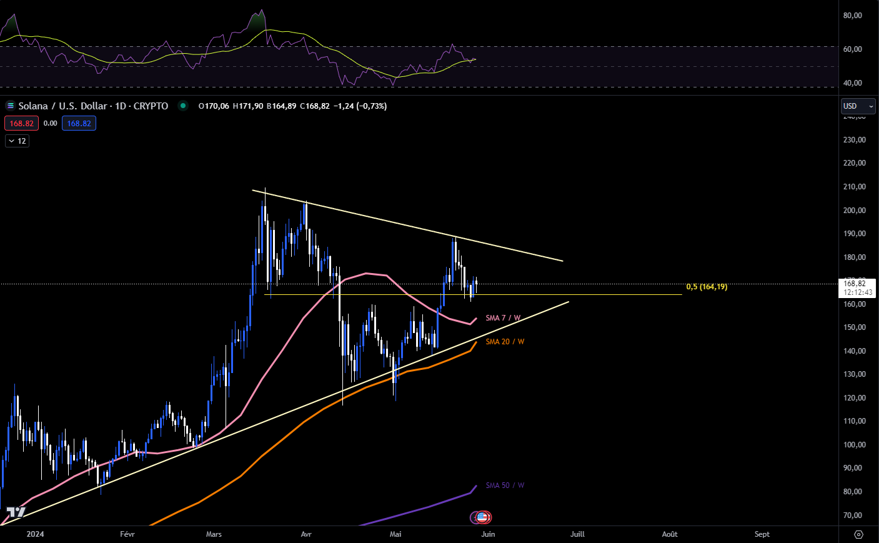The image size is (879, 543).
Task: Click the Juin label on time axis
Action: pyautogui.click(x=488, y=534)
